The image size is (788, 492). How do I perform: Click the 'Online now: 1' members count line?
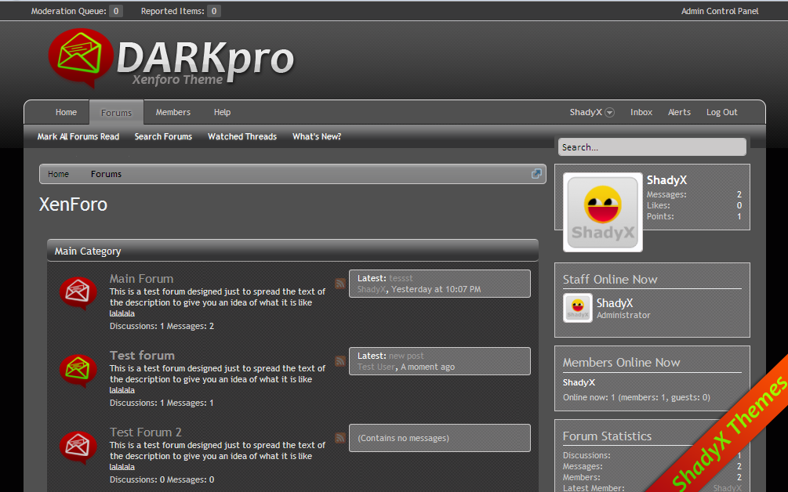coord(636,398)
